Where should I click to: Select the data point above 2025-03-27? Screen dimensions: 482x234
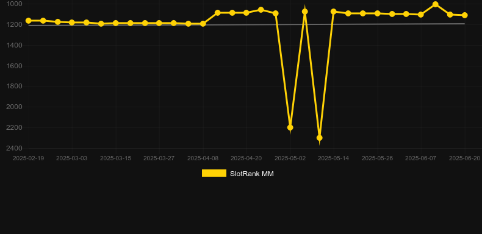(x=159, y=23)
